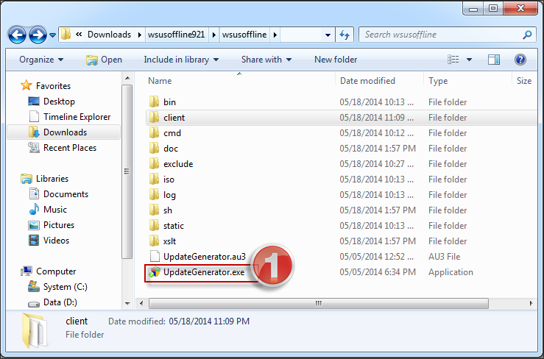Go forward with the Forward arrow button
The width and height of the screenshot is (544, 359).
pos(38,35)
